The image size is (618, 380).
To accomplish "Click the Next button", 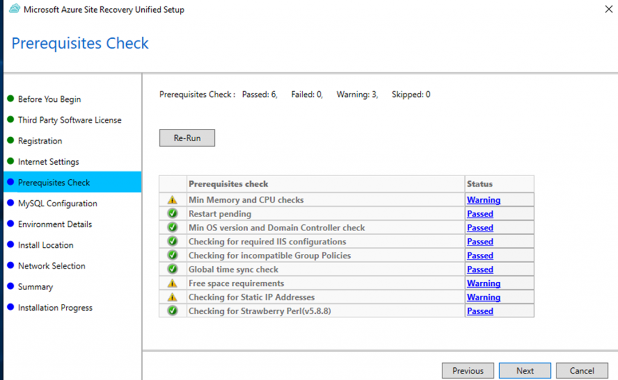I will tap(525, 370).
